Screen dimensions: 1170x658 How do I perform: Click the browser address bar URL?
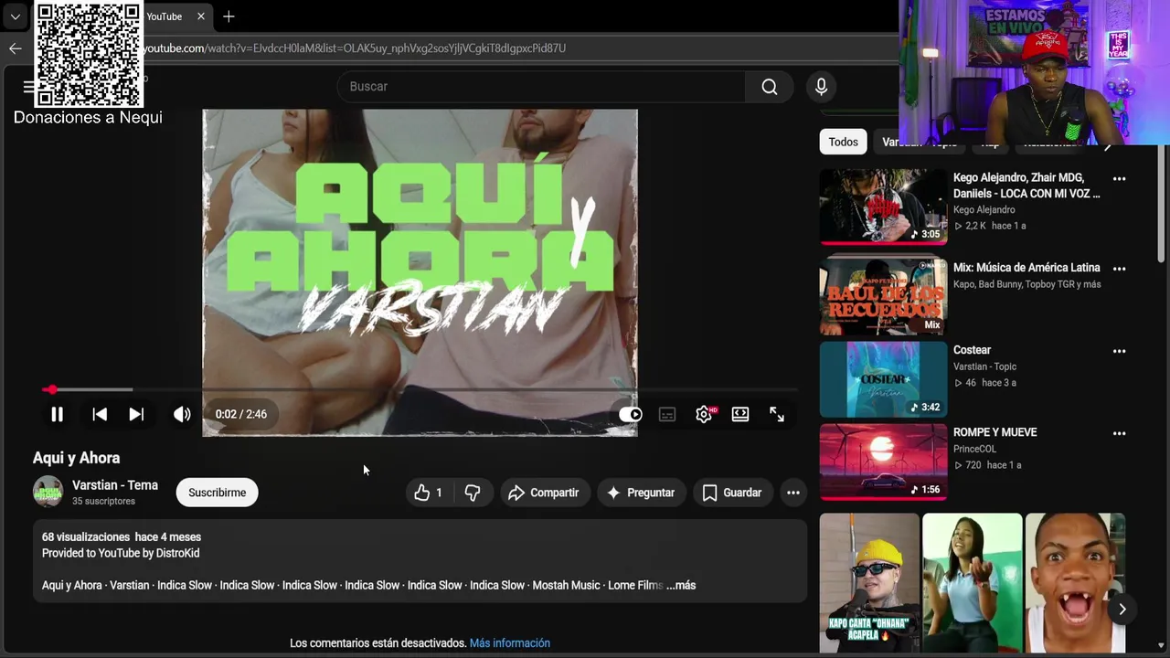coord(355,48)
